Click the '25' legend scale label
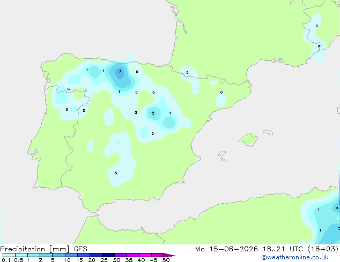 [x=104, y=260]
